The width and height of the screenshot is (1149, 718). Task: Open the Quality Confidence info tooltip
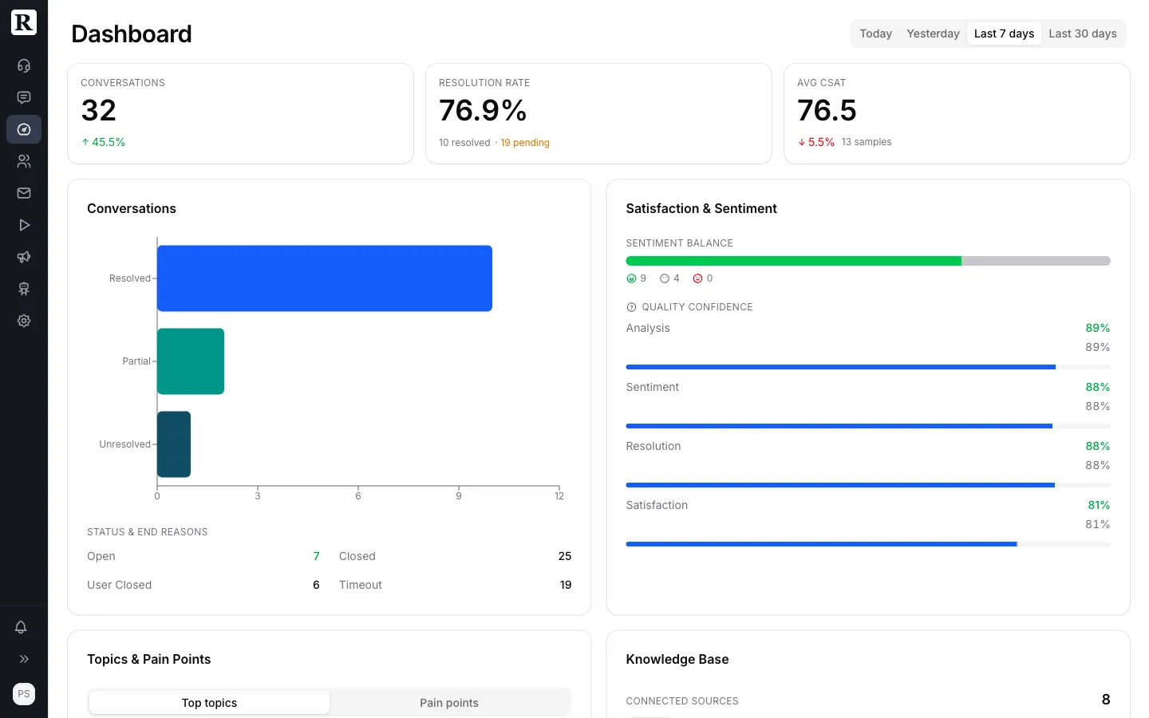pos(631,307)
